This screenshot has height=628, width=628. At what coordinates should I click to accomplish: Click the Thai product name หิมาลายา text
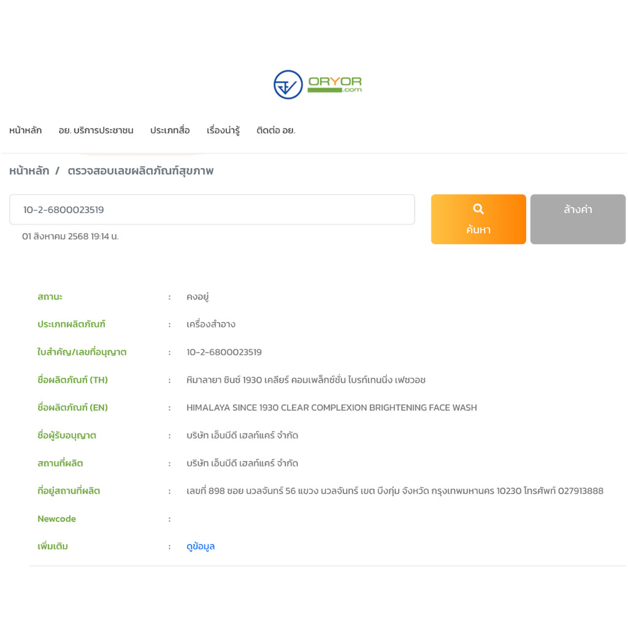(305, 380)
